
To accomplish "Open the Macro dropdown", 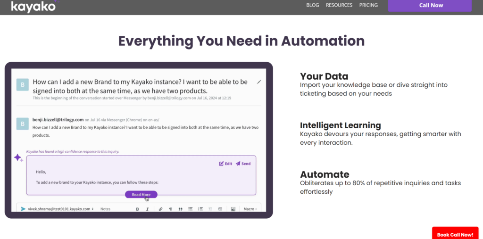I will tap(250, 209).
